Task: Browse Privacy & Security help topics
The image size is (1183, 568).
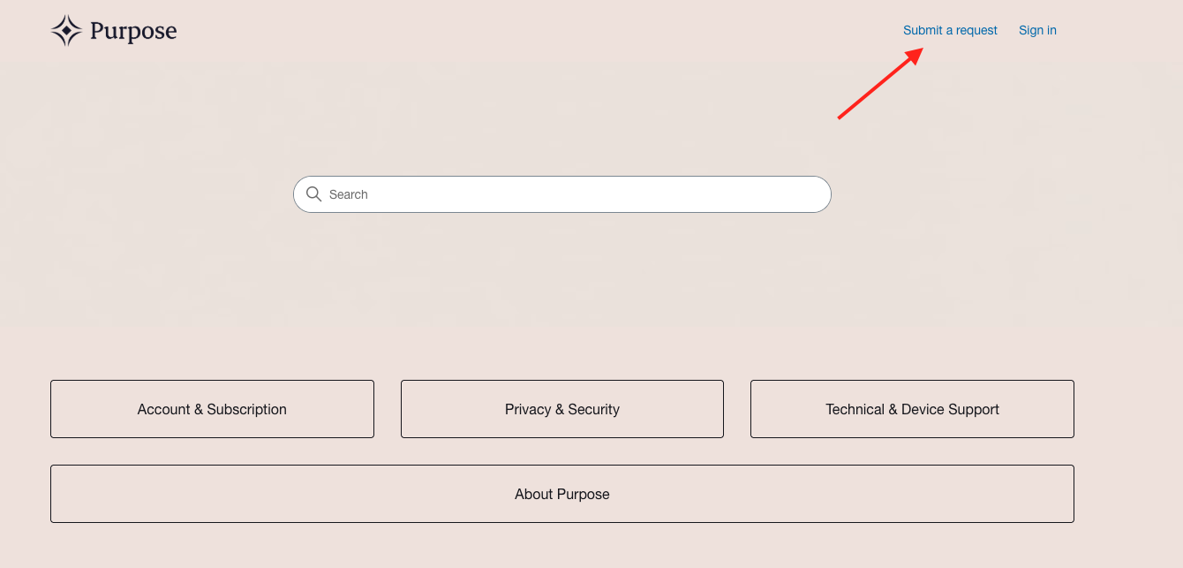Action: tap(562, 409)
